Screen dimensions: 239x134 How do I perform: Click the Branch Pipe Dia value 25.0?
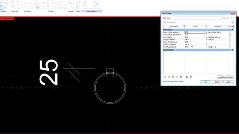195,35
